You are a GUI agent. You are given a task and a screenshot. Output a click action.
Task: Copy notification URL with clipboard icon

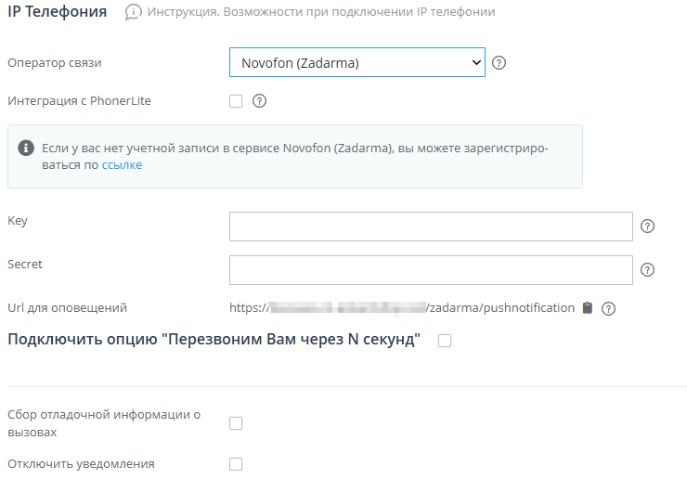point(587,308)
